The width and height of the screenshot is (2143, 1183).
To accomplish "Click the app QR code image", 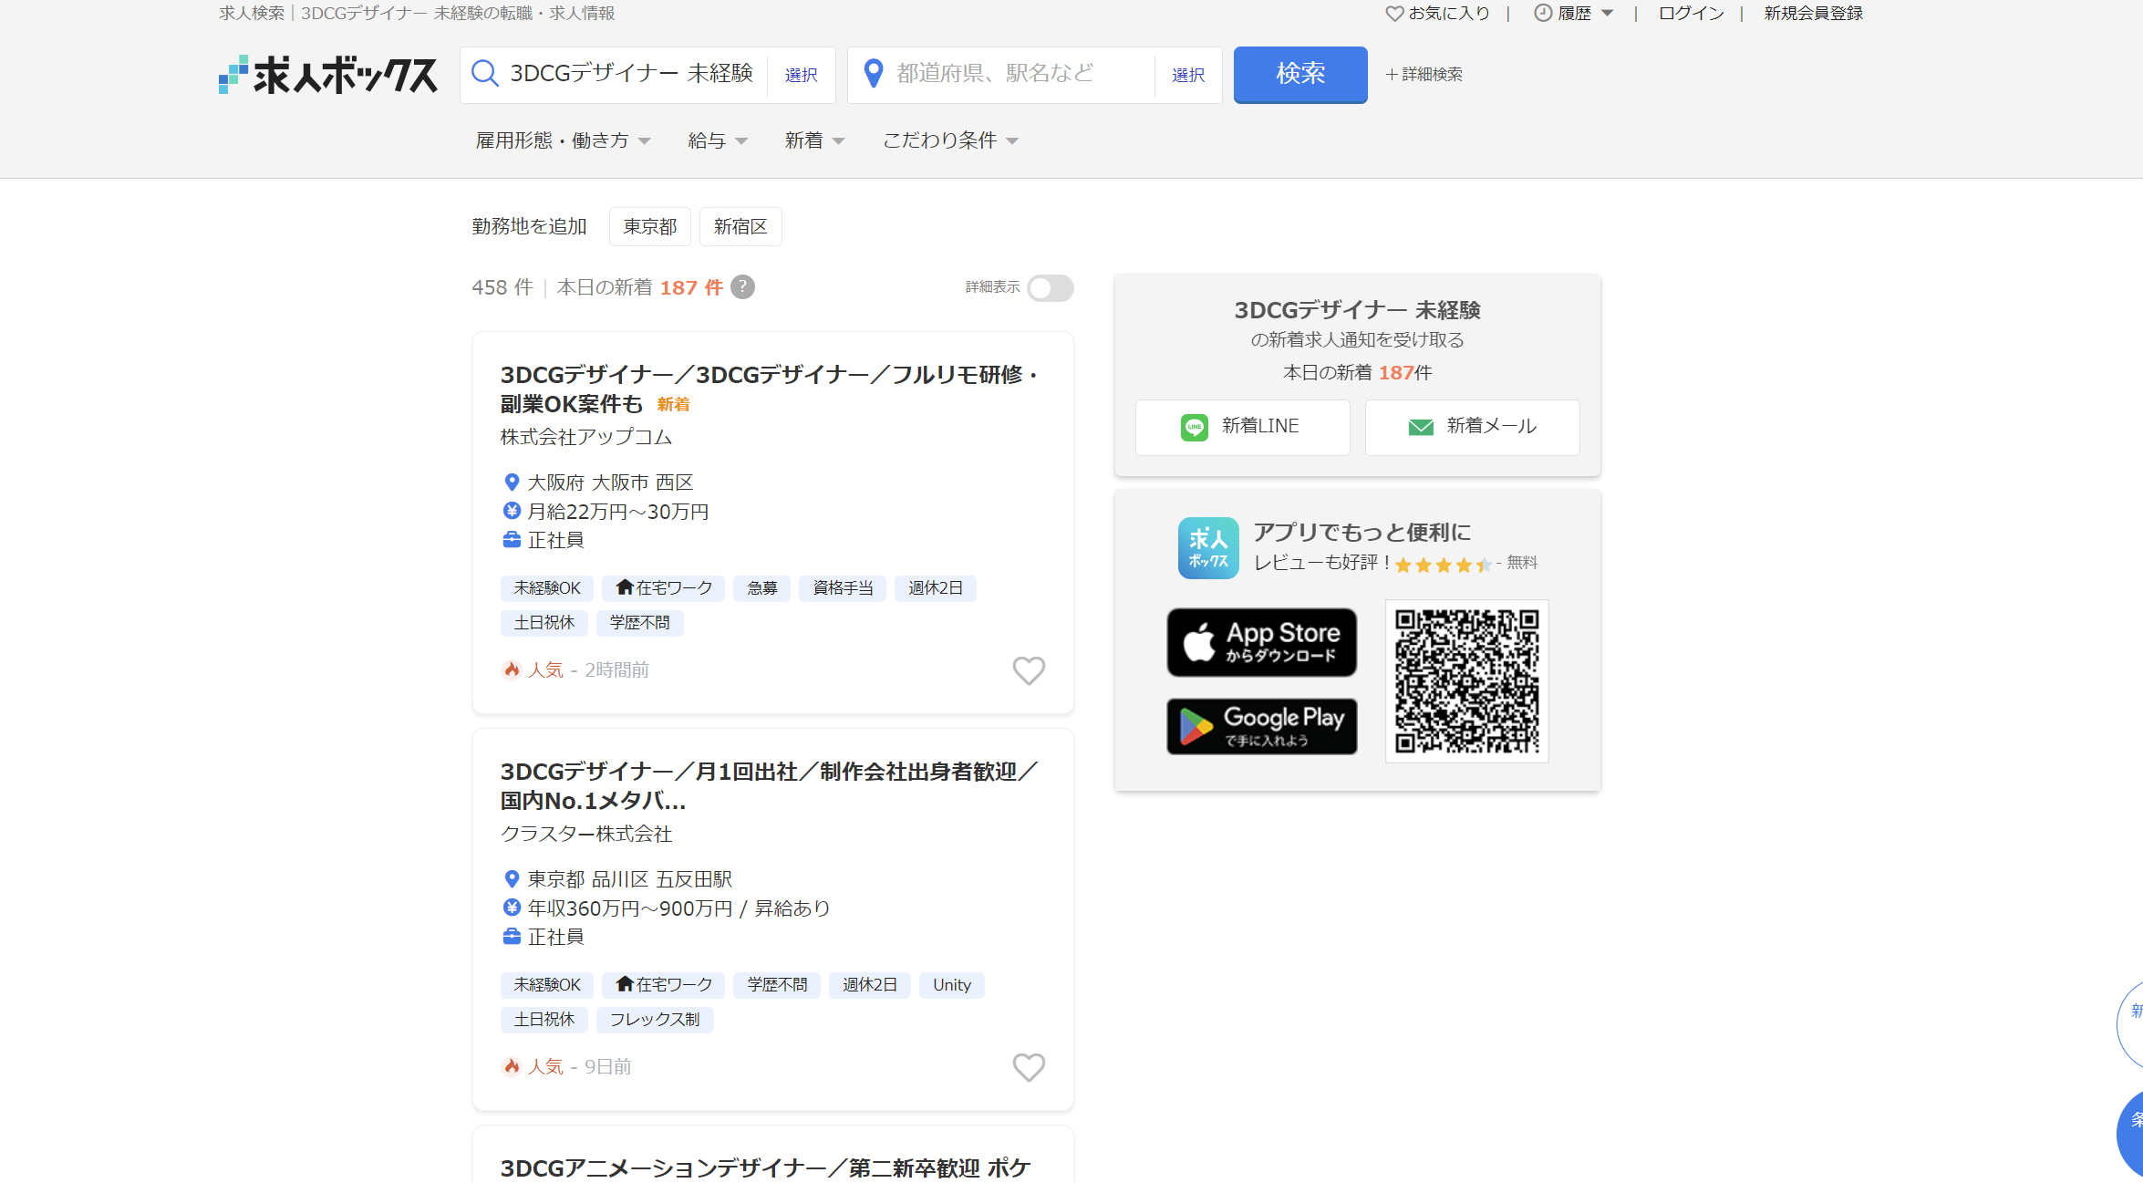I will (1467, 681).
